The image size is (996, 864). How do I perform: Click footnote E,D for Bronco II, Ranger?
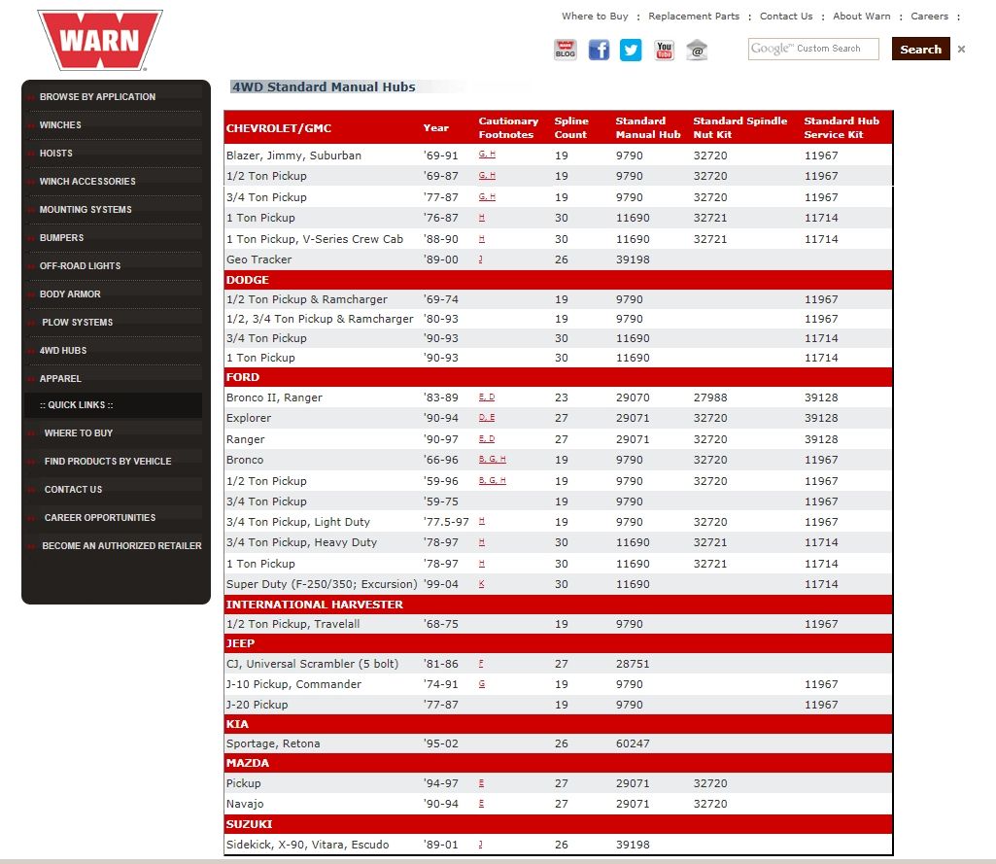pyautogui.click(x=487, y=397)
